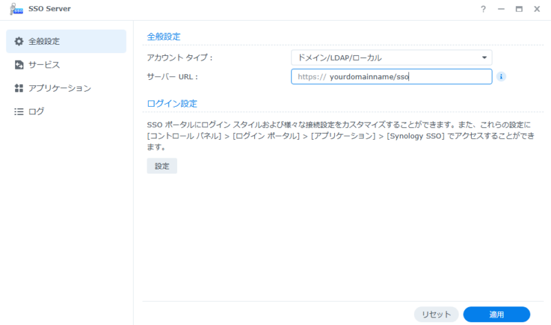Focus the サーバー URL input field
The height and width of the screenshot is (325, 551).
click(x=391, y=76)
